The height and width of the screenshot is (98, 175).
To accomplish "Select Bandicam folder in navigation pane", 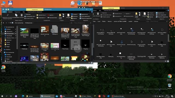I will click(9, 40).
